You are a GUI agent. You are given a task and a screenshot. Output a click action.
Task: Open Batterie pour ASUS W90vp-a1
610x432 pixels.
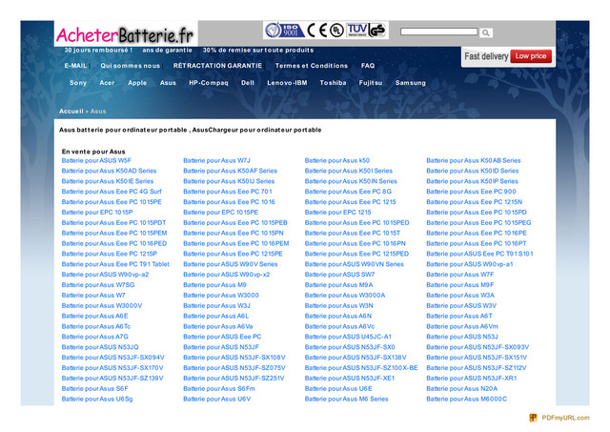(470, 264)
